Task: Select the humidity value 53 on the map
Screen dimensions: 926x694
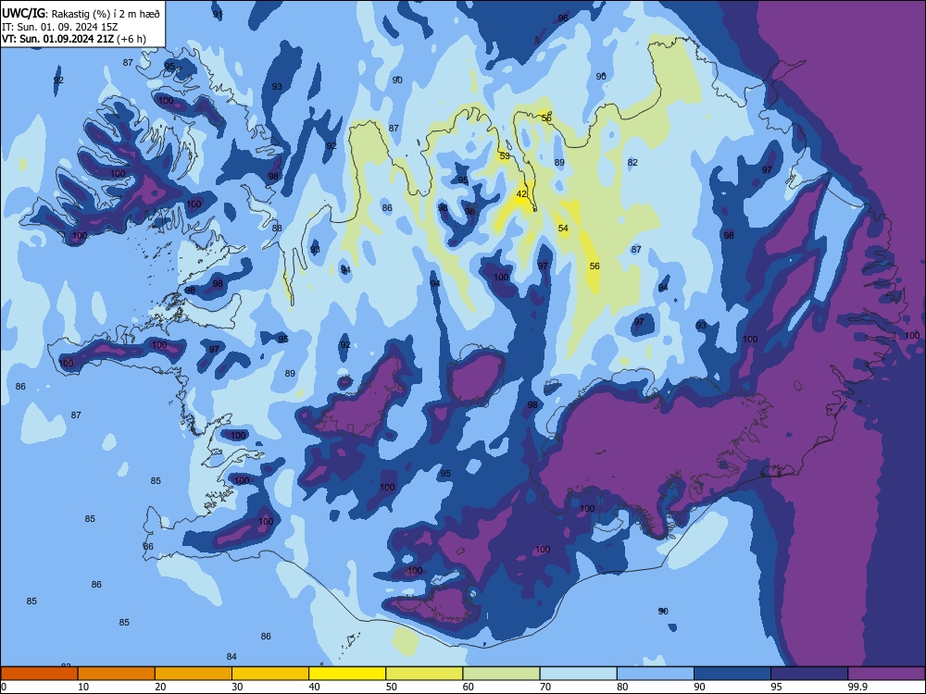Action: pos(505,156)
